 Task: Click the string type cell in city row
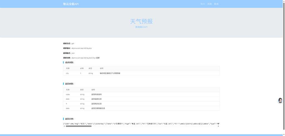[x=90, y=73]
